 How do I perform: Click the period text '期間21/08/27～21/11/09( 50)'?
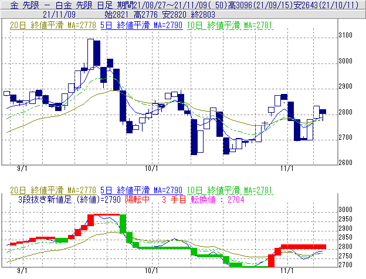[172, 5]
